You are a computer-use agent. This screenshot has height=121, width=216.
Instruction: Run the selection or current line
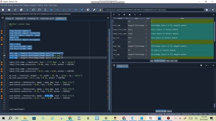click(x=45, y=10)
